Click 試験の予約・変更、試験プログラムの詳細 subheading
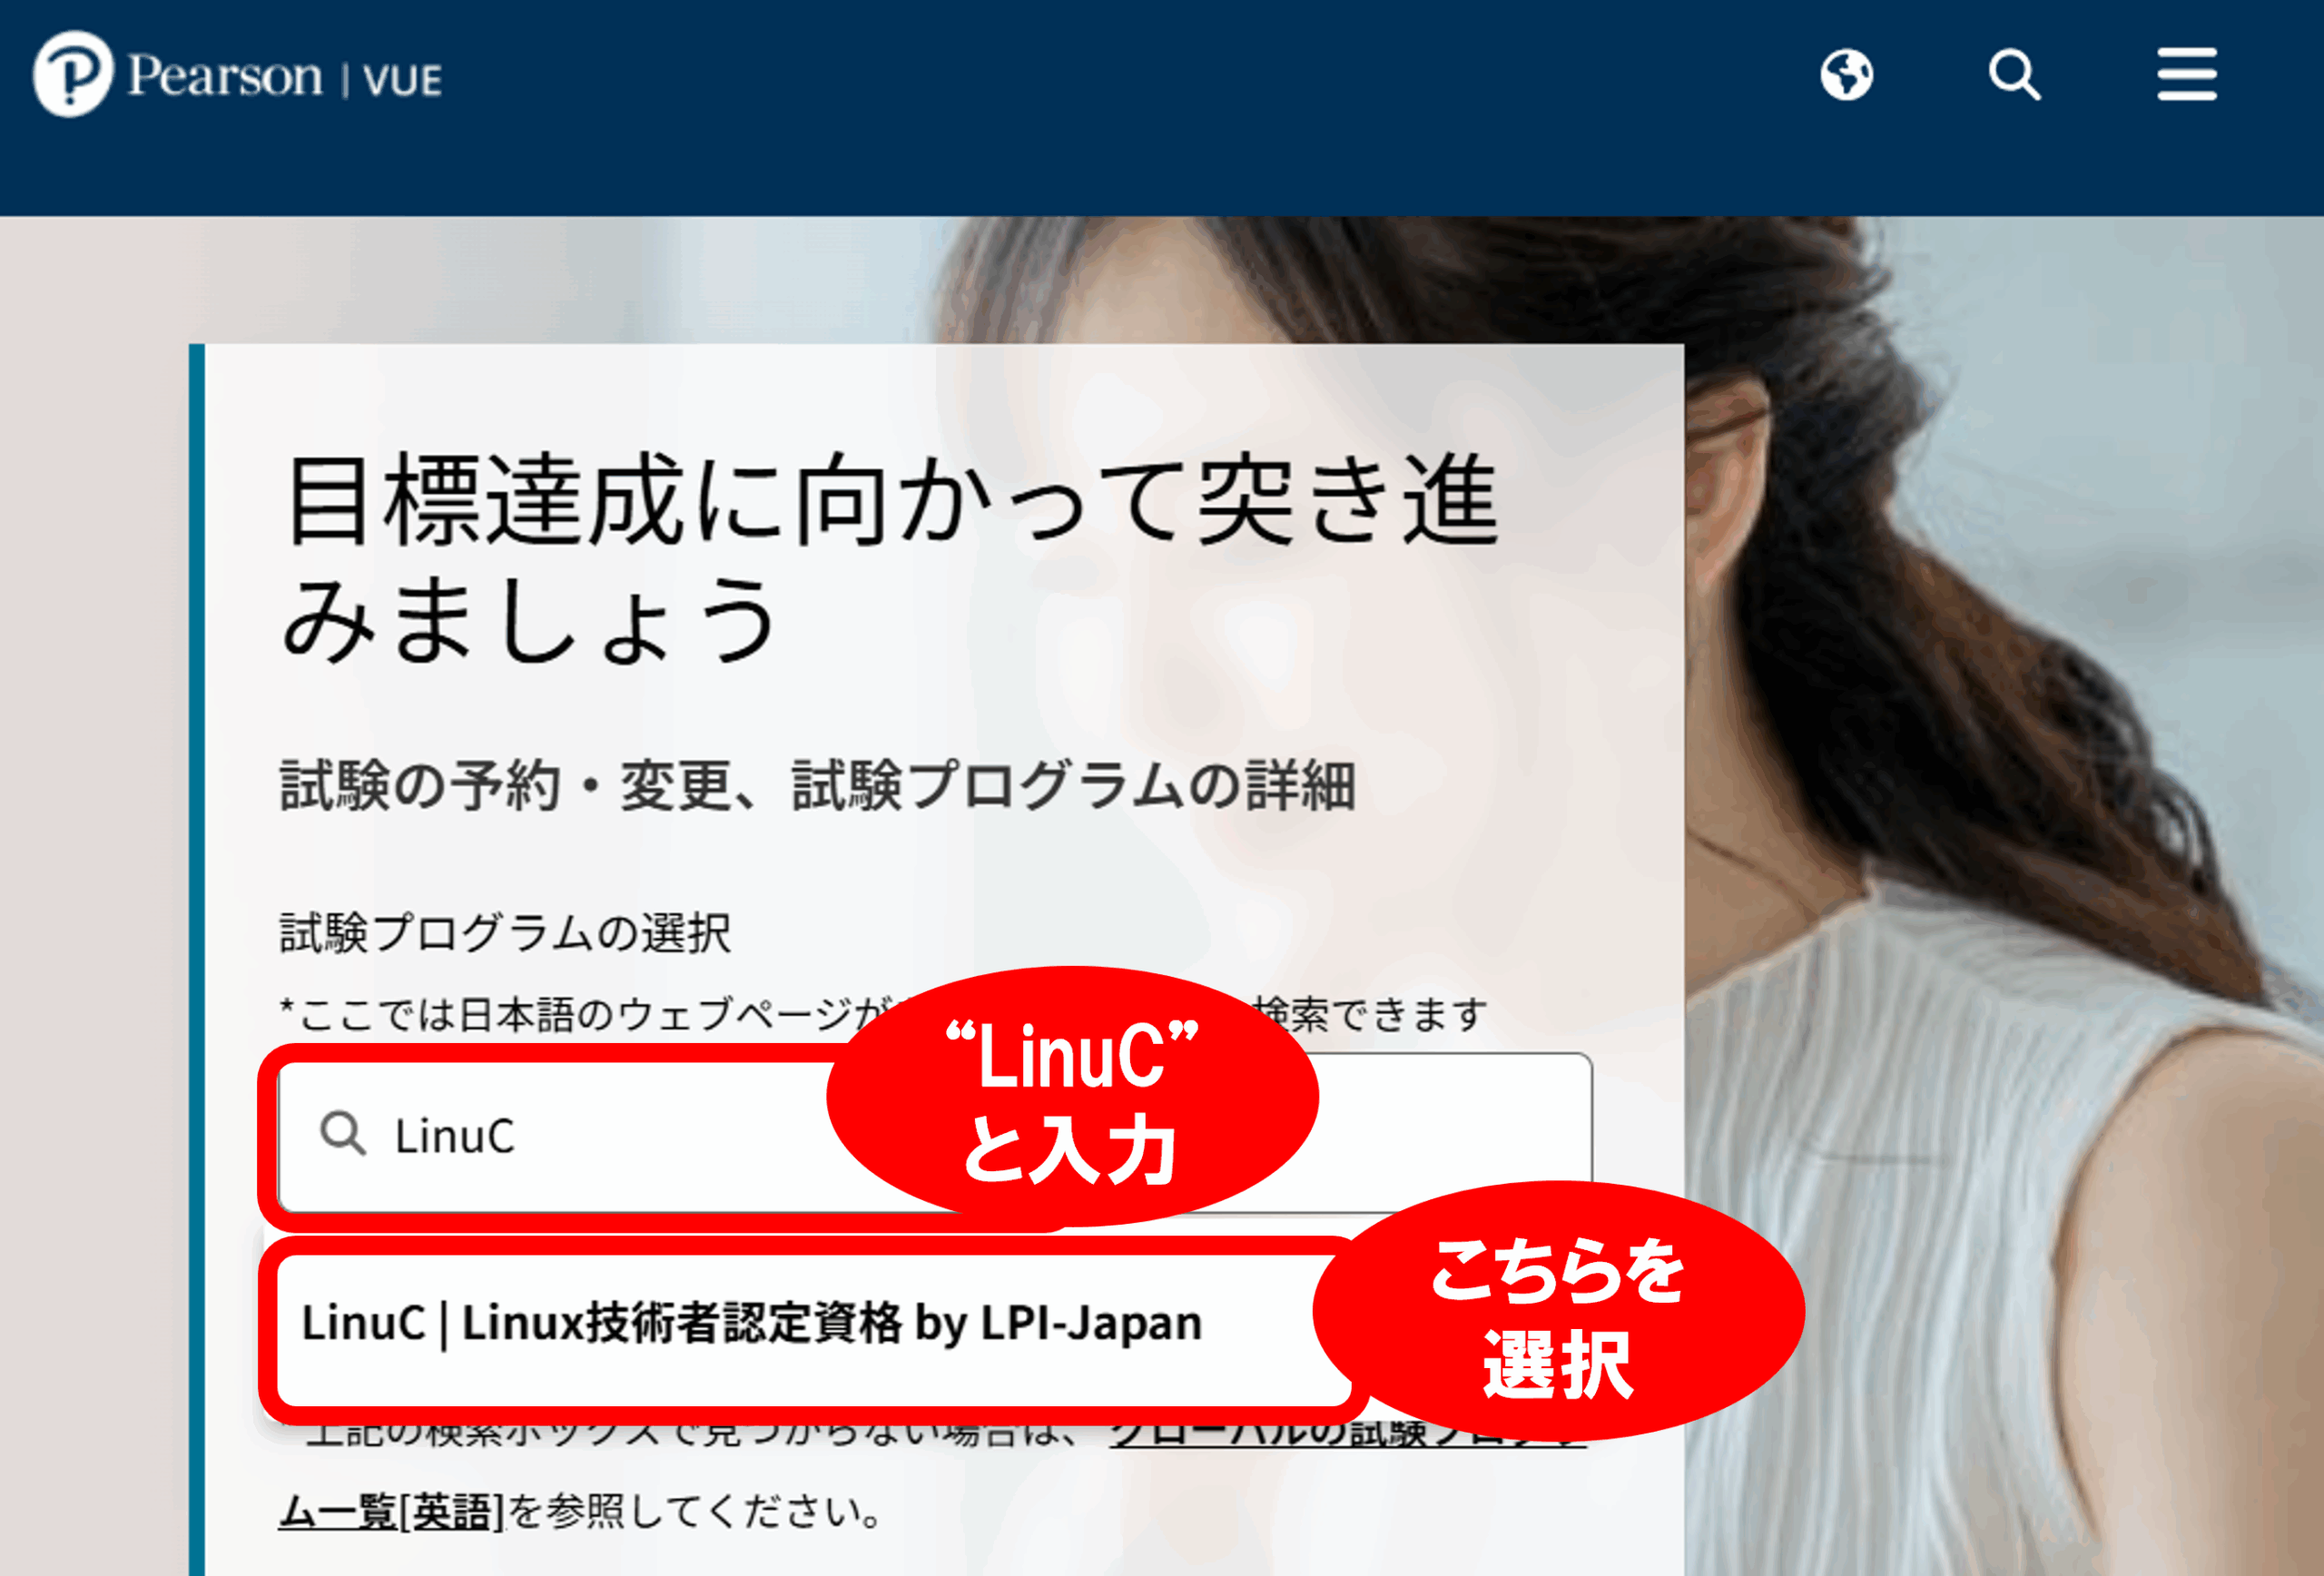Screen dimensions: 2324x1576 tap(817, 785)
